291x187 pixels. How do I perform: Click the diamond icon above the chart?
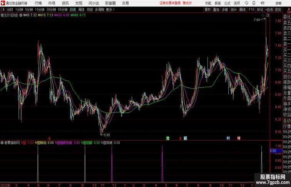[x=263, y=15]
